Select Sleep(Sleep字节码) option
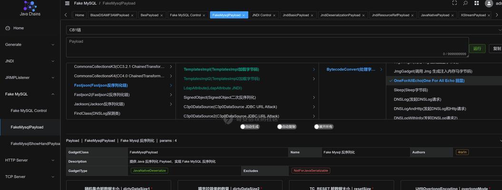Viewport: 502px width, 190px height. pos(444,90)
